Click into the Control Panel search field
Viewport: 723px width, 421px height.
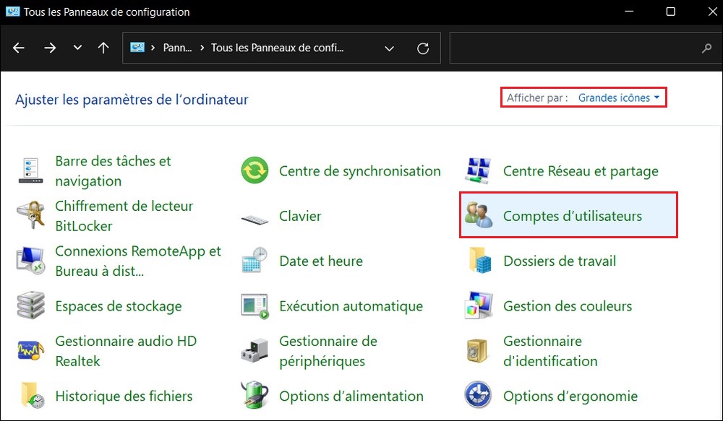tap(575, 48)
